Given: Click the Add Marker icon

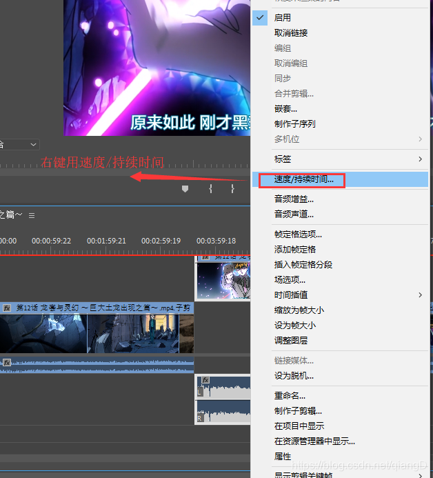Looking at the screenshot, I should coord(185,189).
